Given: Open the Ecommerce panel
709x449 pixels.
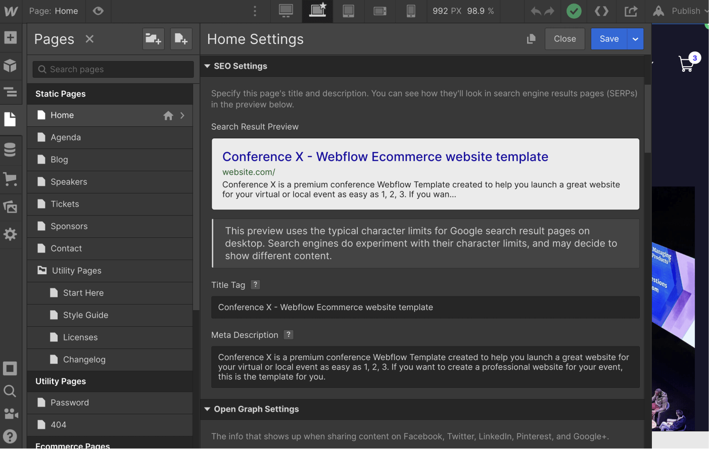Looking at the screenshot, I should point(11,178).
